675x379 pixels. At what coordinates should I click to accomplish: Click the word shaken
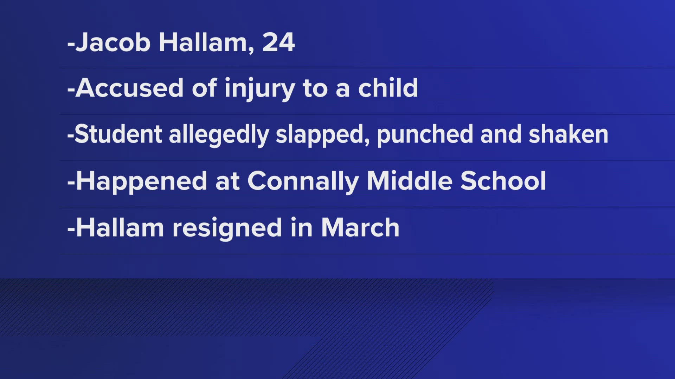pos(568,134)
